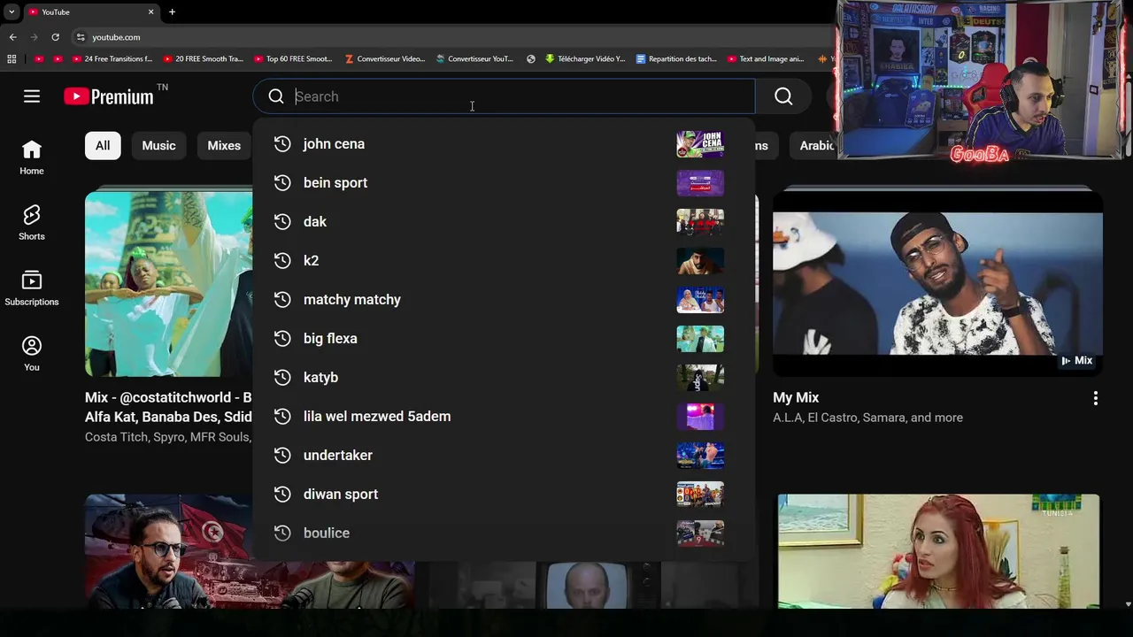Click diwan sport suggestion thumbnail
Viewport: 1133px width, 637px height.
click(x=700, y=494)
